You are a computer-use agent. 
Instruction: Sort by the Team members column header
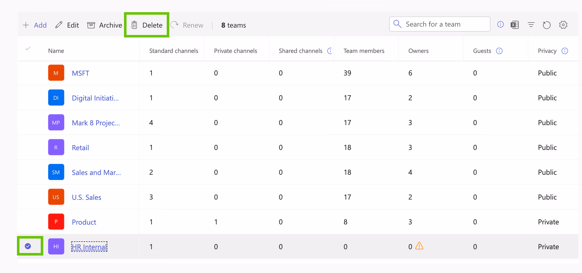(x=364, y=51)
